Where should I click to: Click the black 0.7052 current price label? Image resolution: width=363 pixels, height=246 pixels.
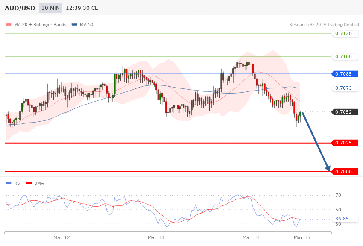point(345,112)
